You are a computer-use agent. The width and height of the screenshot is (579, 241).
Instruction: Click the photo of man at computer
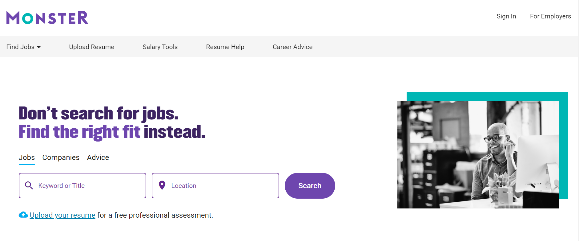tap(478, 155)
